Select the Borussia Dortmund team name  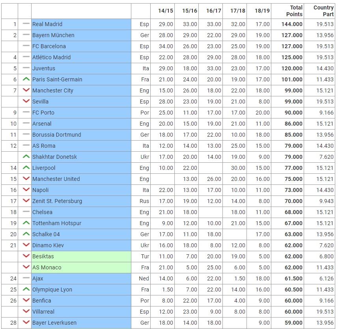point(56,135)
